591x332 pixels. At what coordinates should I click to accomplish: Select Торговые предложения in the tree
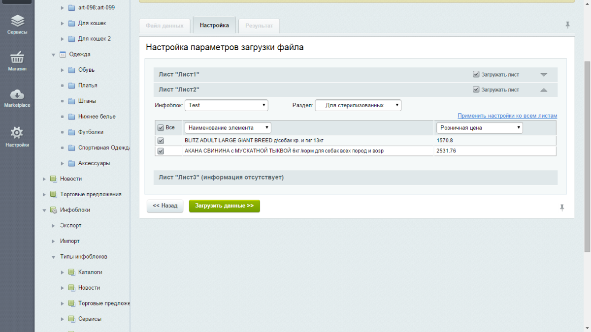[91, 194]
